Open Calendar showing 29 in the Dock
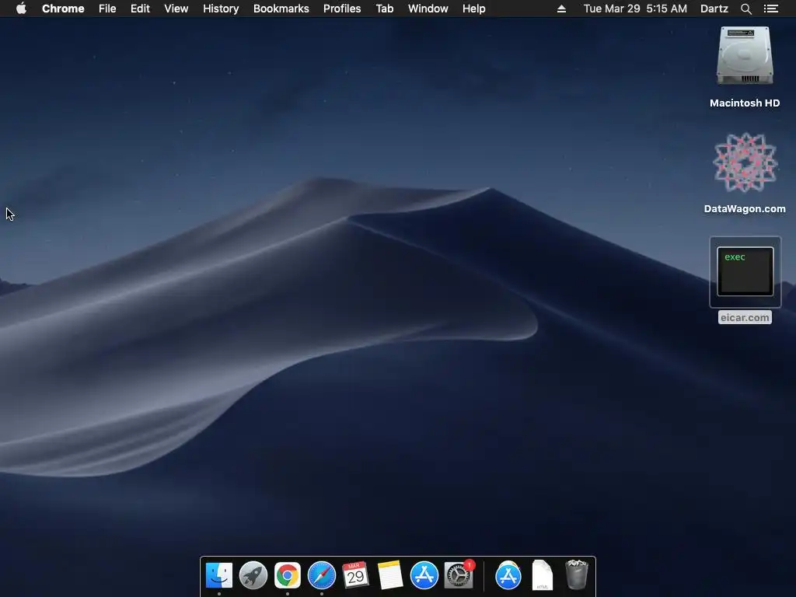 355,575
